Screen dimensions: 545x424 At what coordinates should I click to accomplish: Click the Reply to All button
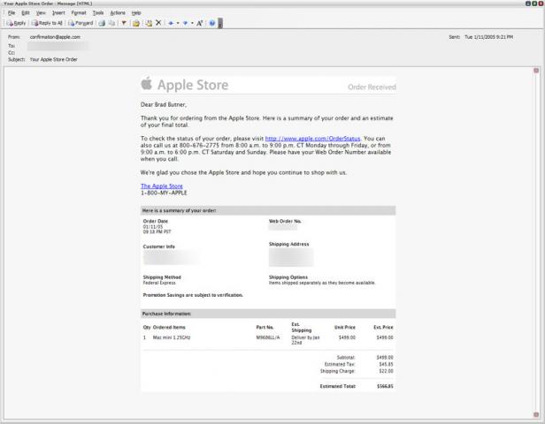click(47, 23)
